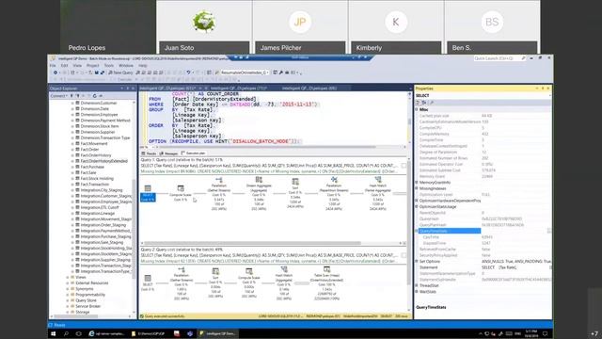This screenshot has height=339, width=602.
Task: Select Integration.Lineage table in Object Explorer
Action: click(98, 214)
